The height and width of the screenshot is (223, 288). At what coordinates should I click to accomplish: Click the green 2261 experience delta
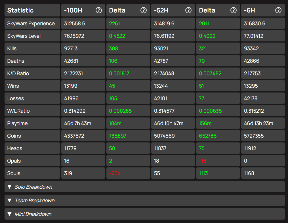(114, 24)
